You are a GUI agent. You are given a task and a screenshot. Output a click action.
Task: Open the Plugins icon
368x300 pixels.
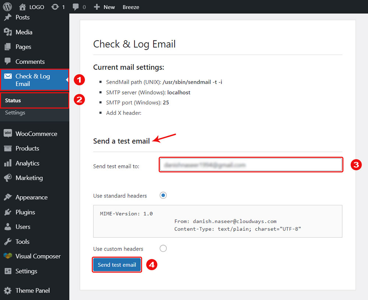pos(8,212)
